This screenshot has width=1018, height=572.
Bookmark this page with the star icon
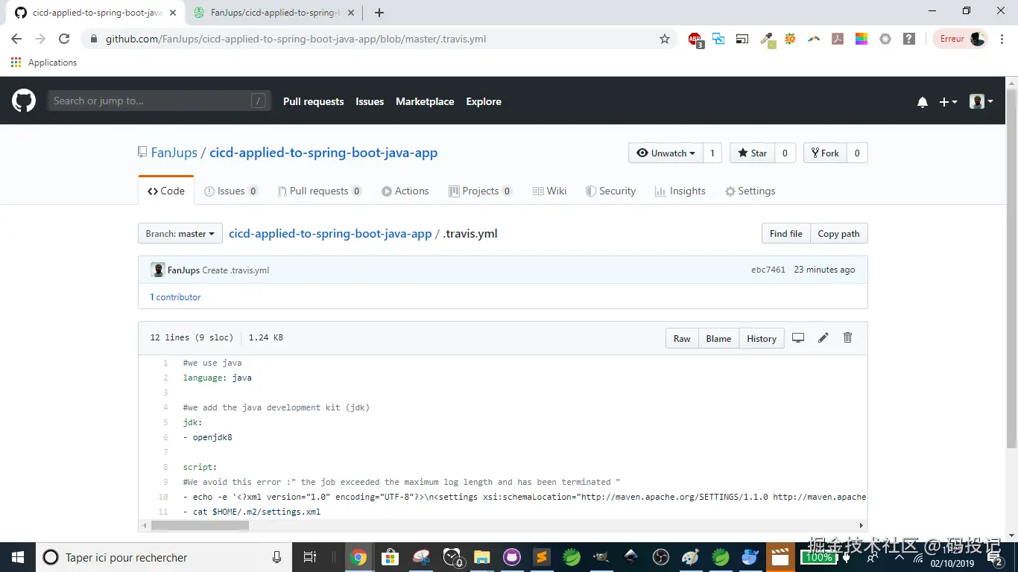(665, 39)
